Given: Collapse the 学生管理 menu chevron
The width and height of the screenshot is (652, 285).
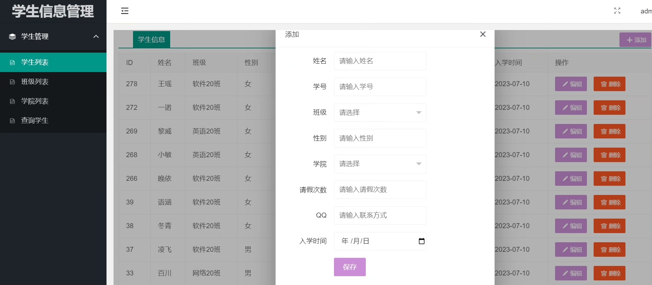Looking at the screenshot, I should pyautogui.click(x=96, y=37).
